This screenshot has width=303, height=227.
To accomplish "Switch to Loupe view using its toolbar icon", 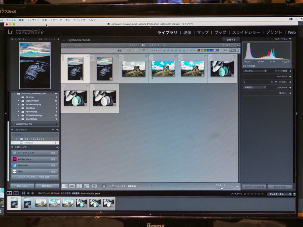I will pos(72,186).
